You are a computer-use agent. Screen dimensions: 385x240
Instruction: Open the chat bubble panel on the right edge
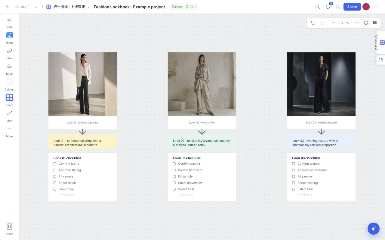pos(381,60)
